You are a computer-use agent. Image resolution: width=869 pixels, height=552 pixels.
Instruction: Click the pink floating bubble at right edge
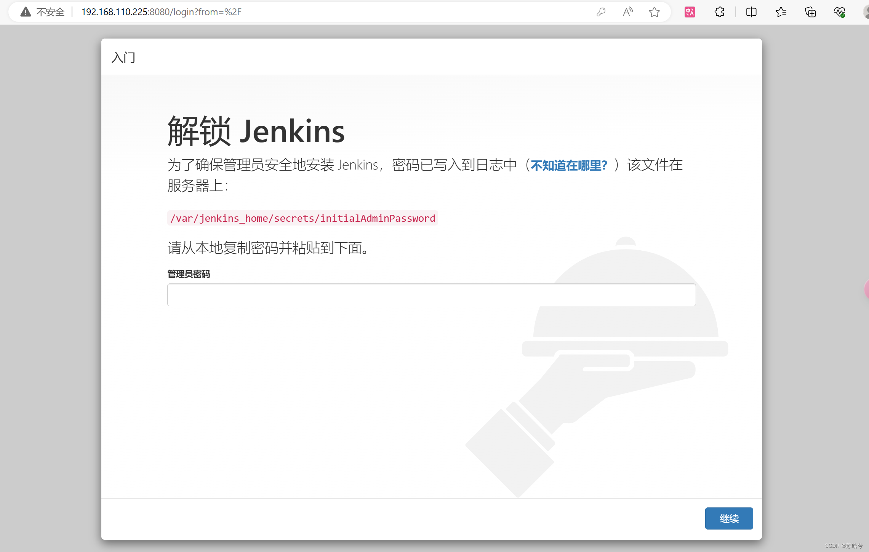[x=866, y=290]
